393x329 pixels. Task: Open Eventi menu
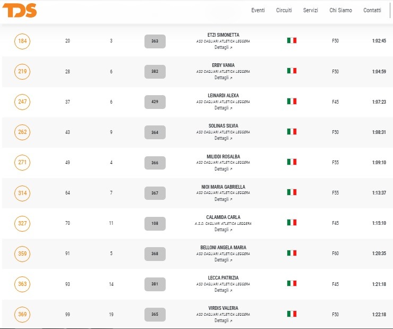pyautogui.click(x=258, y=10)
